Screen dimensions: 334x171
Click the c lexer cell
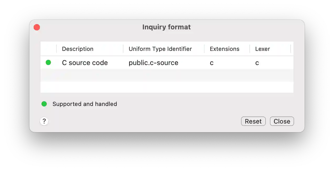257,63
